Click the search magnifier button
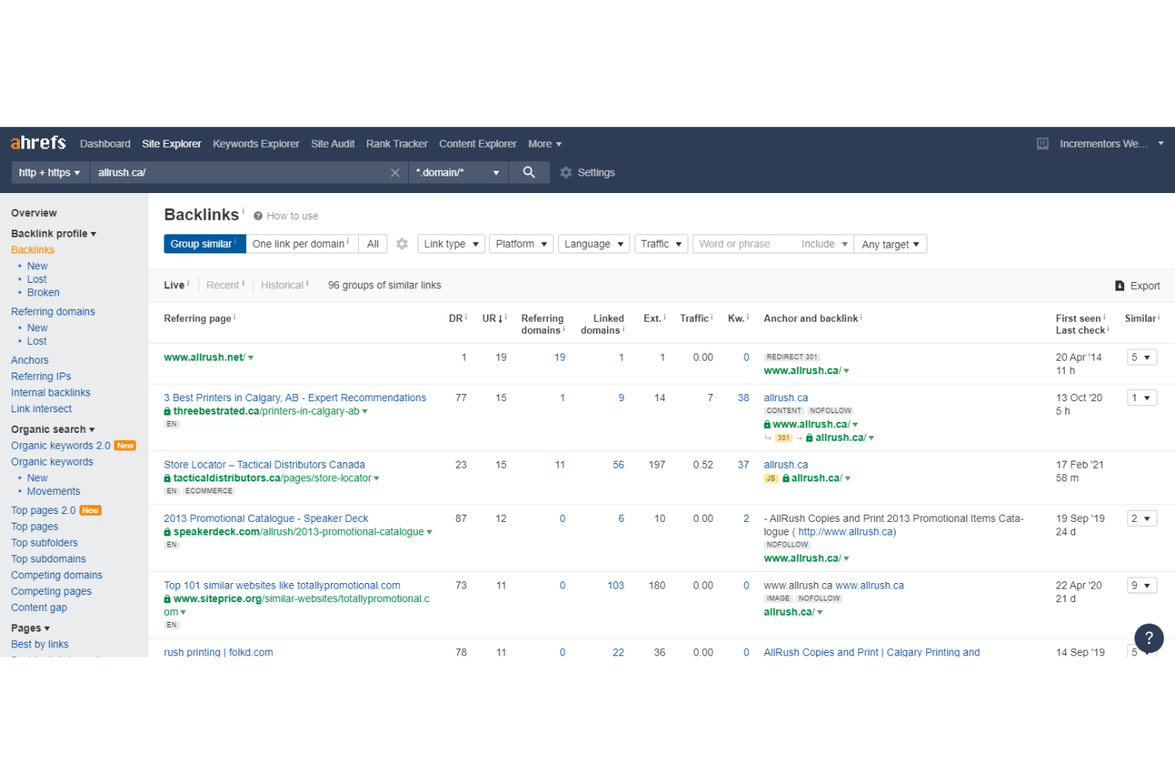The image size is (1175, 784). point(529,172)
